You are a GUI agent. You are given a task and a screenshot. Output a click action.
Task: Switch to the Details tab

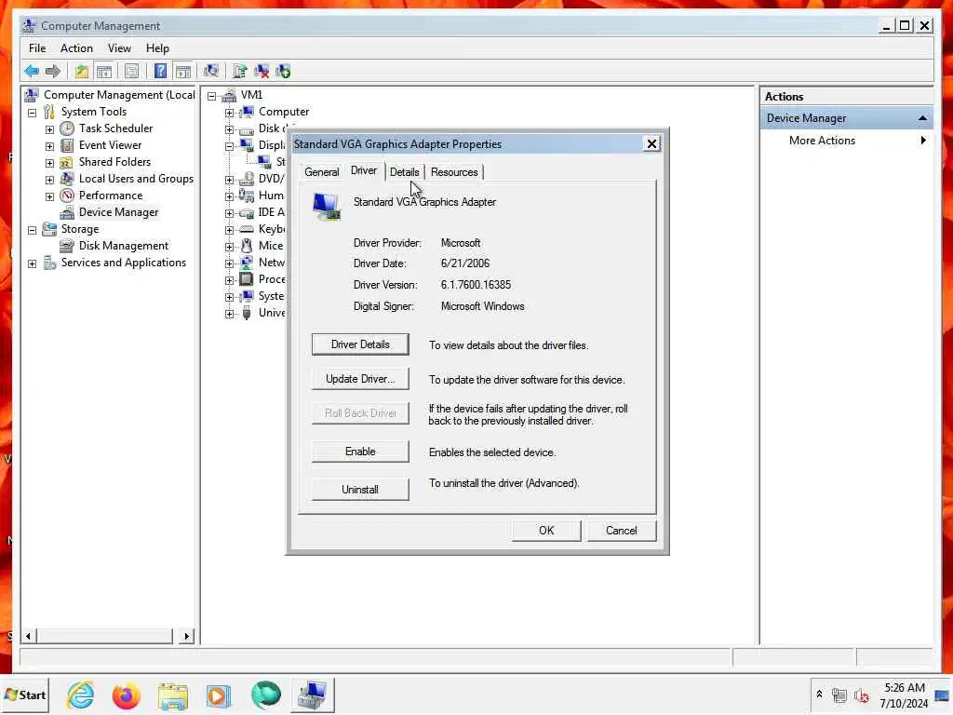(x=404, y=172)
